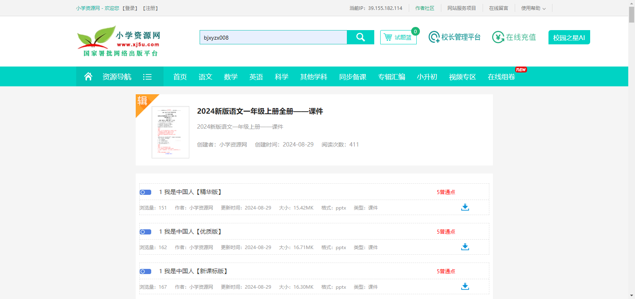Toggle the switch beside 我是中国人【新课标版】
The image size is (635, 299).
tap(145, 271)
